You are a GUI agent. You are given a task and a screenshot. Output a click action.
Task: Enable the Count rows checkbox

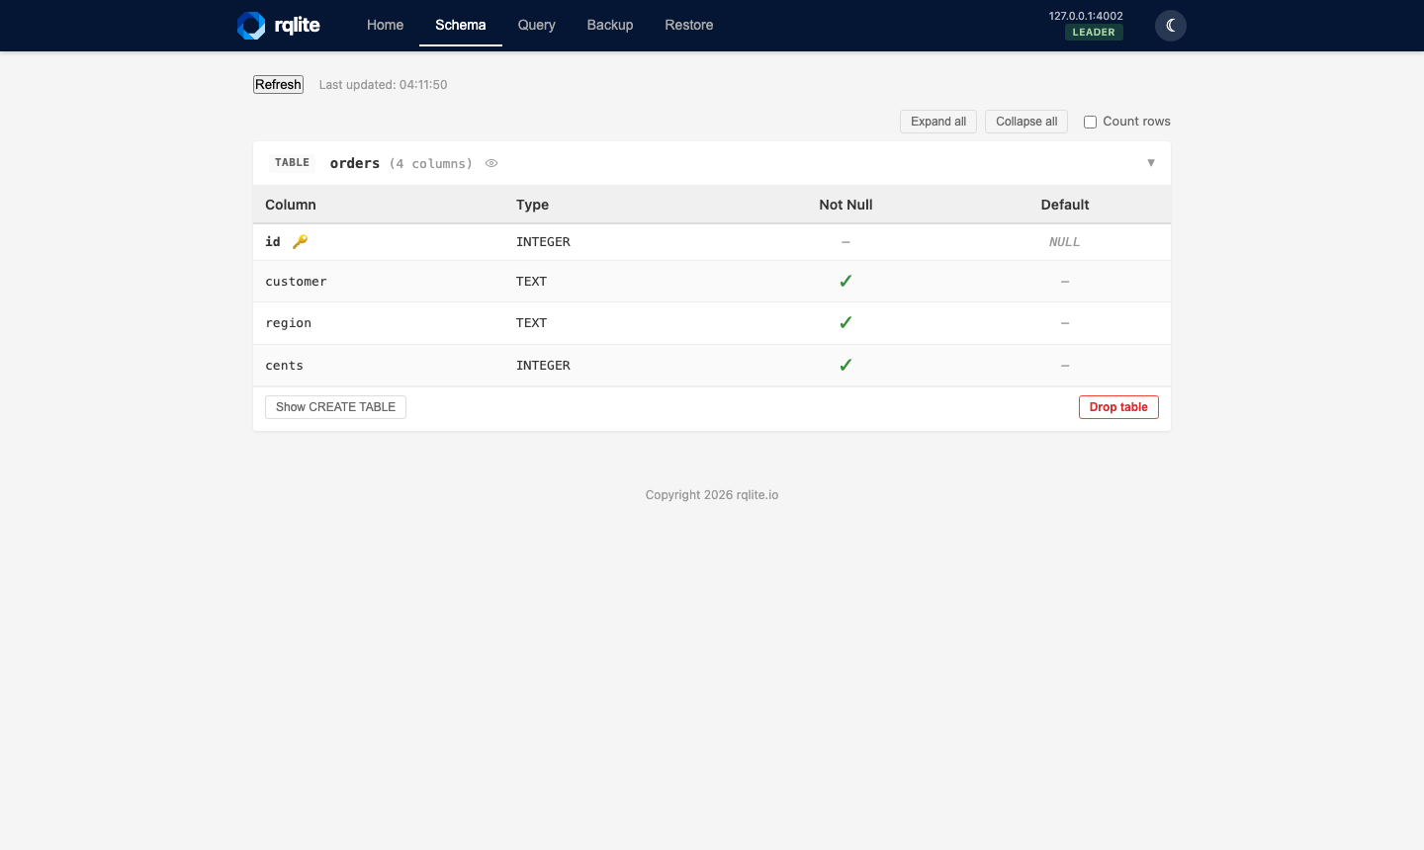[x=1090, y=122]
